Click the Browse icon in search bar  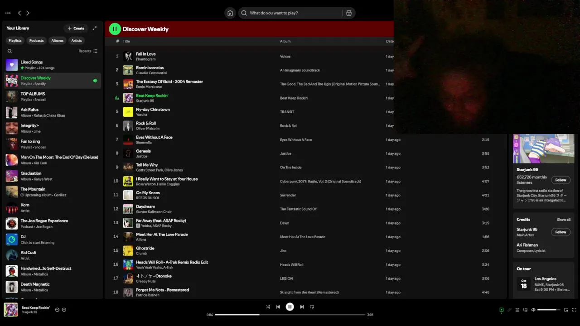[x=349, y=13]
